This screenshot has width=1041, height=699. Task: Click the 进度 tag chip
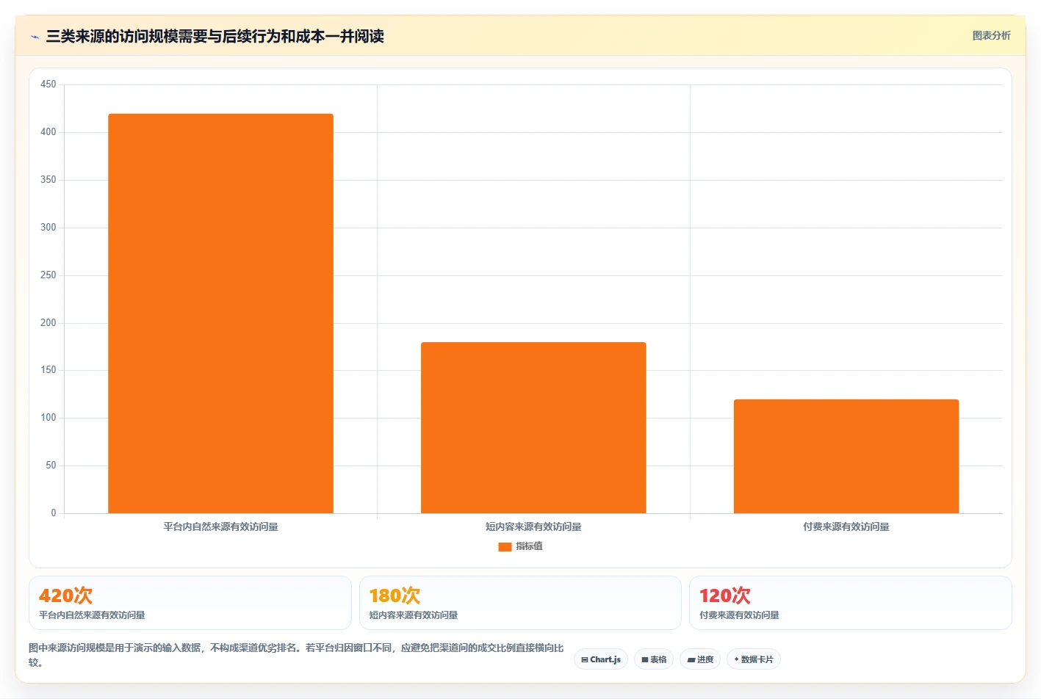pos(700,659)
